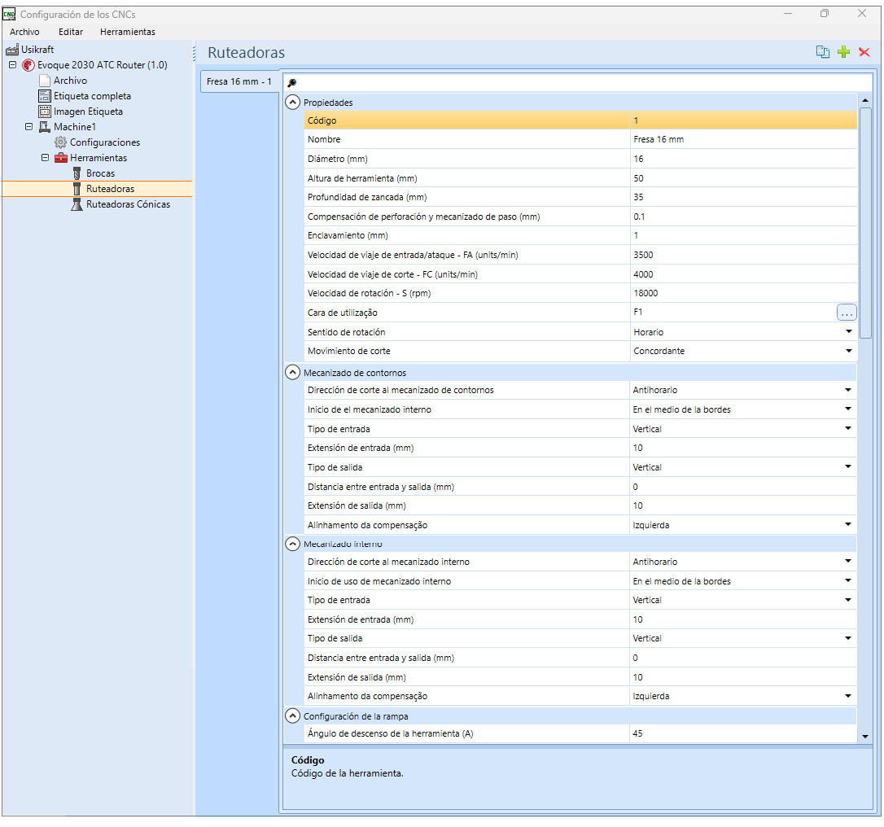This screenshot has height=827, width=884.
Task: Click the copy/duplicate icon beside Ruteadoras title
Action: coord(823,52)
